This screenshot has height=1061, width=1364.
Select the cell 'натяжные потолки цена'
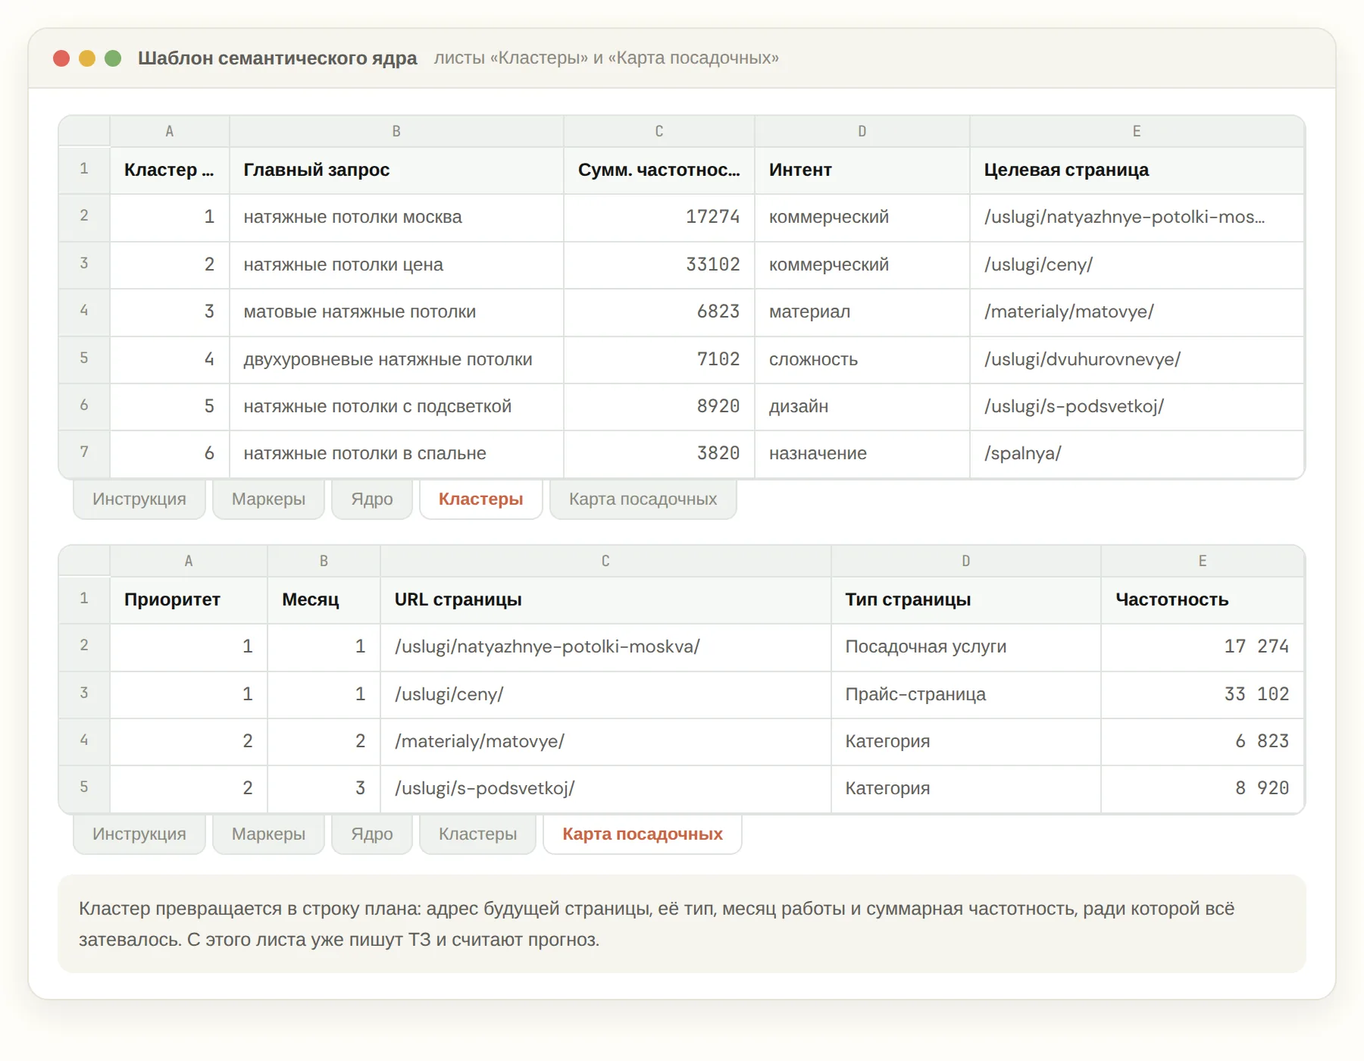[396, 265]
